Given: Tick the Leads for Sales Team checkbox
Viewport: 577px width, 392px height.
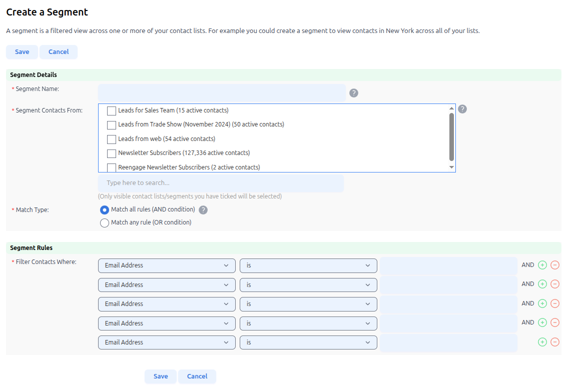Looking at the screenshot, I should (x=112, y=110).
